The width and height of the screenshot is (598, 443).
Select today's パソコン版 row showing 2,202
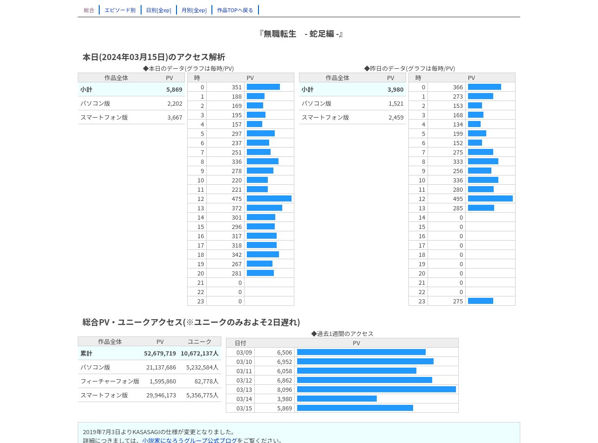tap(131, 103)
